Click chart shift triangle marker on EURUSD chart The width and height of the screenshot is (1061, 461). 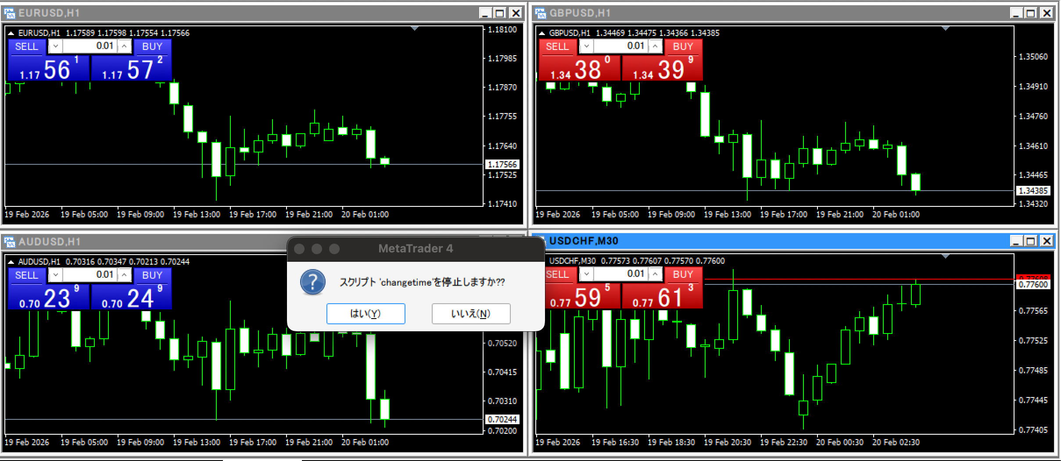pos(414,28)
